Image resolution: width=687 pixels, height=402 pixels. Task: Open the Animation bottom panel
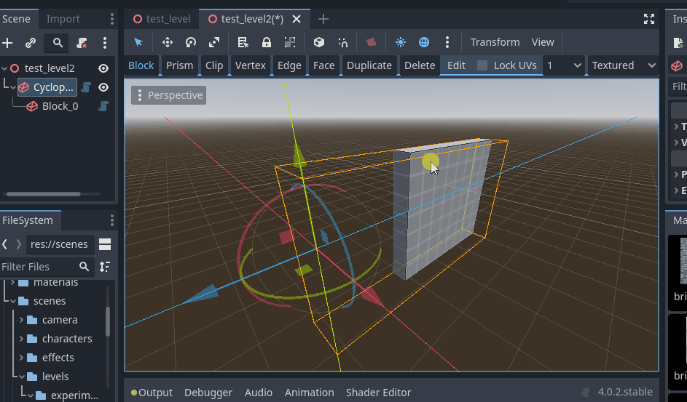click(310, 393)
